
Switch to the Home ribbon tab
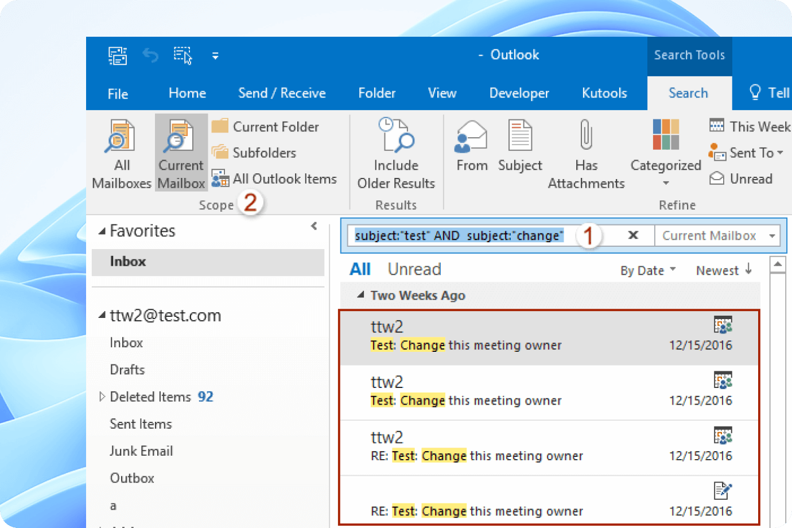(x=187, y=93)
